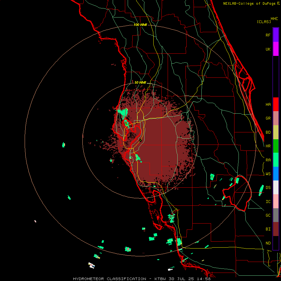Click the "14:58" timestamp in caption
The image size is (281, 281).
pyautogui.click(x=203, y=279)
